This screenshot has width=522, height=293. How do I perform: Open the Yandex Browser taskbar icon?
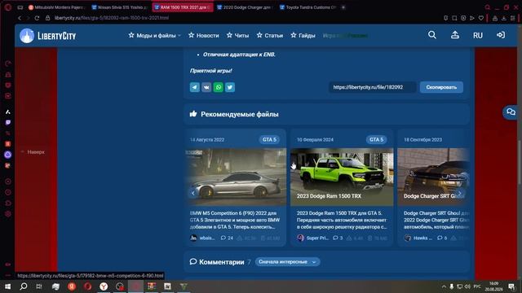pos(104,286)
